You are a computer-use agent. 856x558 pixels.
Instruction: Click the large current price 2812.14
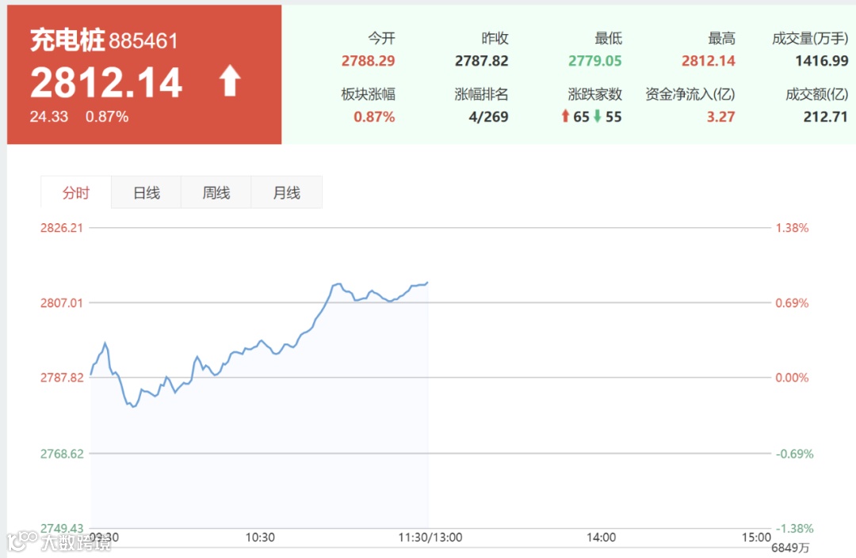[106, 83]
